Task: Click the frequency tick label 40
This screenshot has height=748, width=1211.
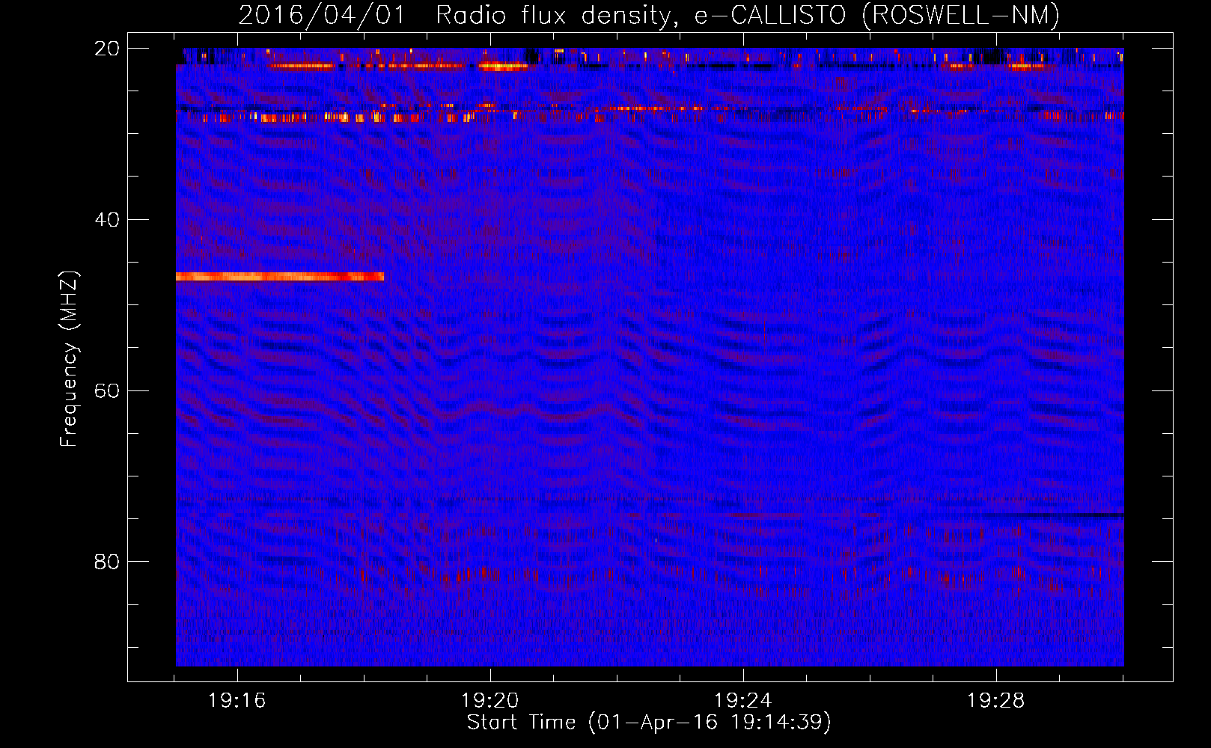Action: pos(106,220)
